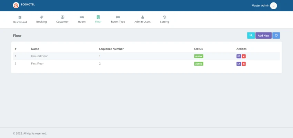Click the refresh list icon button
The image size is (293, 138).
pos(276,36)
